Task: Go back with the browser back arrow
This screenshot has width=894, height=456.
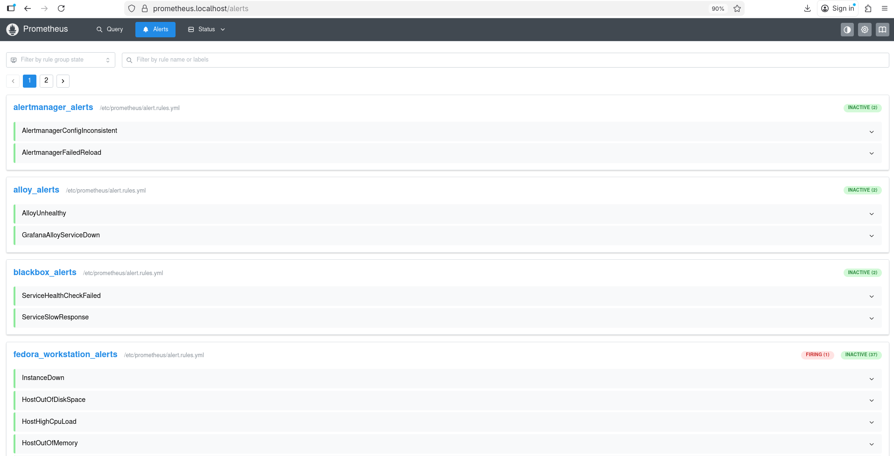Action: point(28,8)
